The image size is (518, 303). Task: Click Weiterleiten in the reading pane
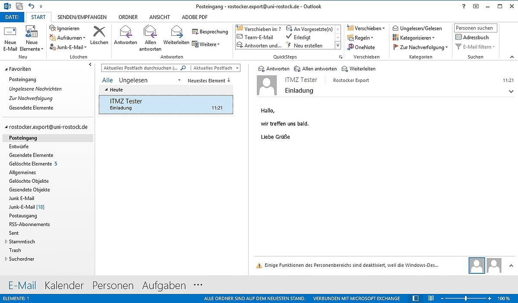(x=359, y=69)
